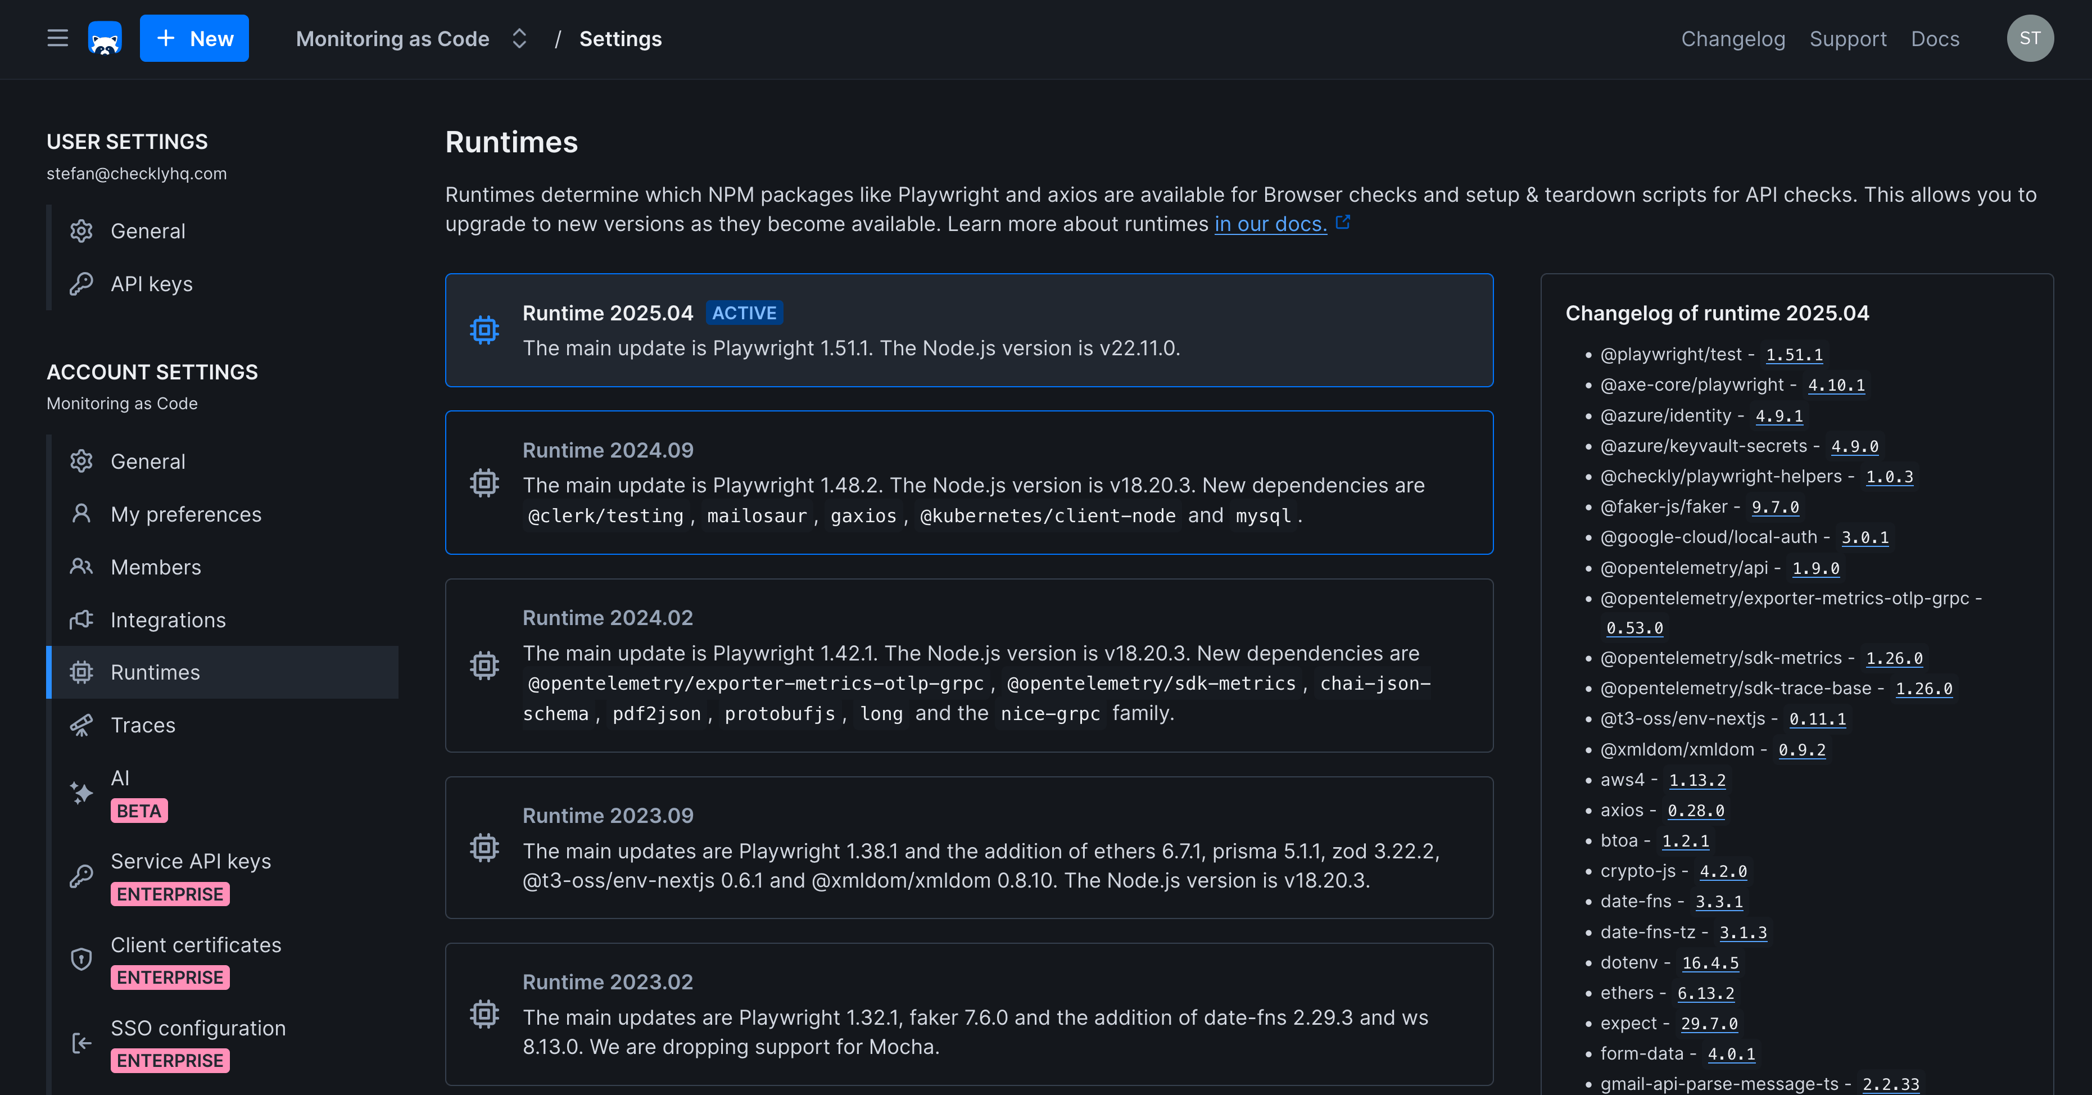Click chip icon on Runtime 2023.02 card
This screenshot has width=2092, height=1095.
(x=484, y=1015)
